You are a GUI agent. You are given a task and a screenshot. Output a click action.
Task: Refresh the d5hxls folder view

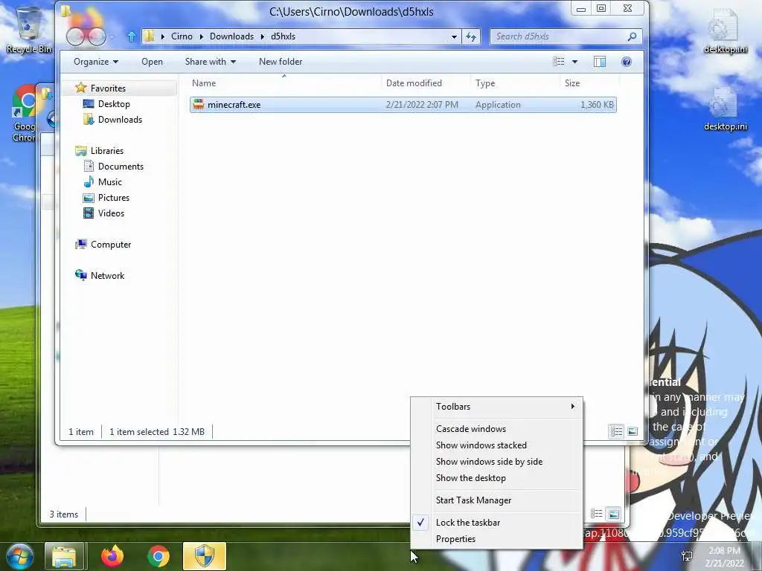pyautogui.click(x=471, y=36)
